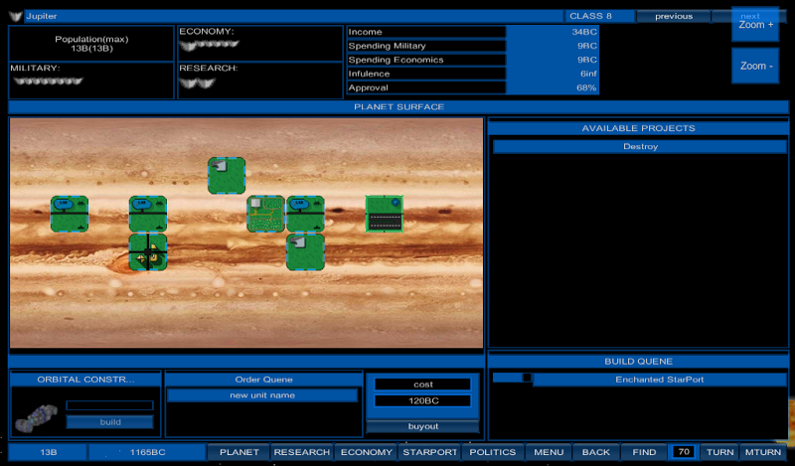Click the Jupiter planet name bar

(294, 16)
